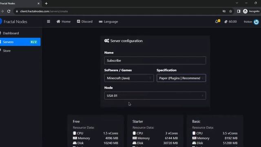This screenshot has width=261, height=147.
Task: Click the Server configuration gears icon
Action: click(x=106, y=41)
